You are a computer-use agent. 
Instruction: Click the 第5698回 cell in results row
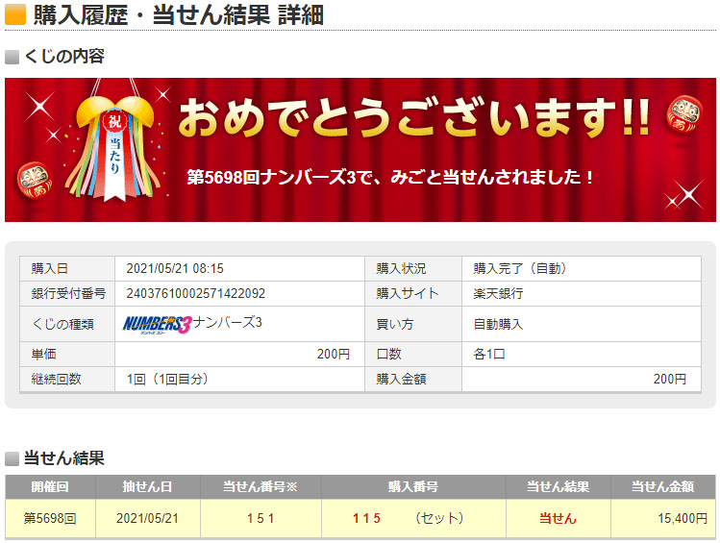point(50,519)
